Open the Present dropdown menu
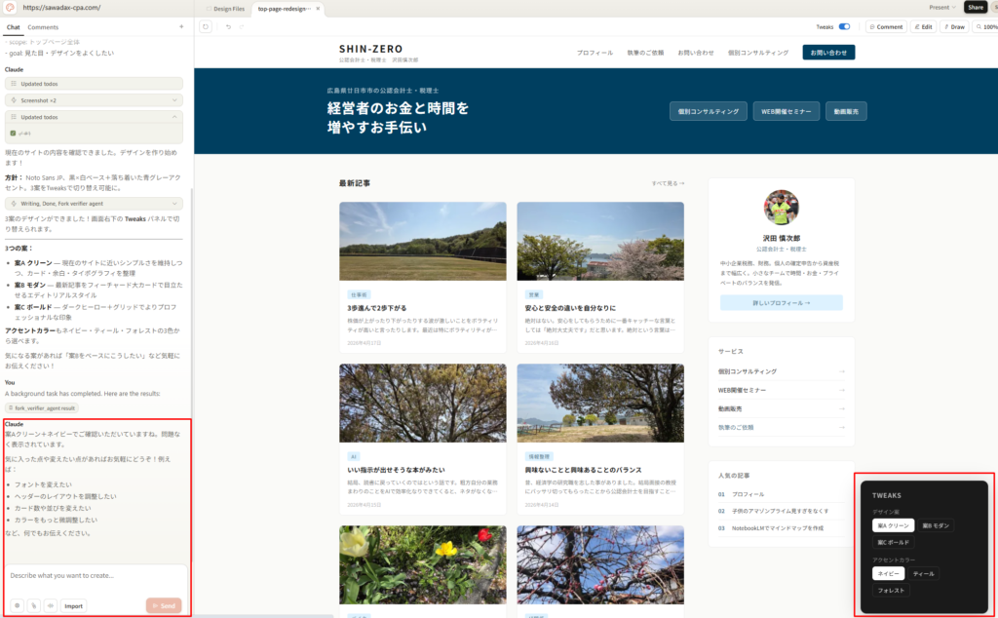The height and width of the screenshot is (618, 998). pos(940,7)
